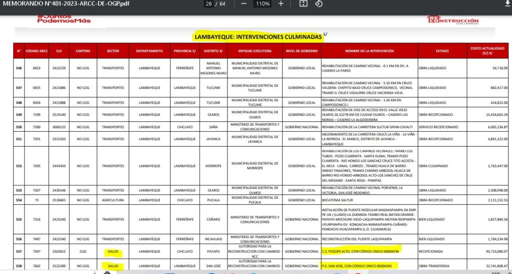Click the Reconstrucción con Cambios logo

pyautogui.click(x=452, y=20)
